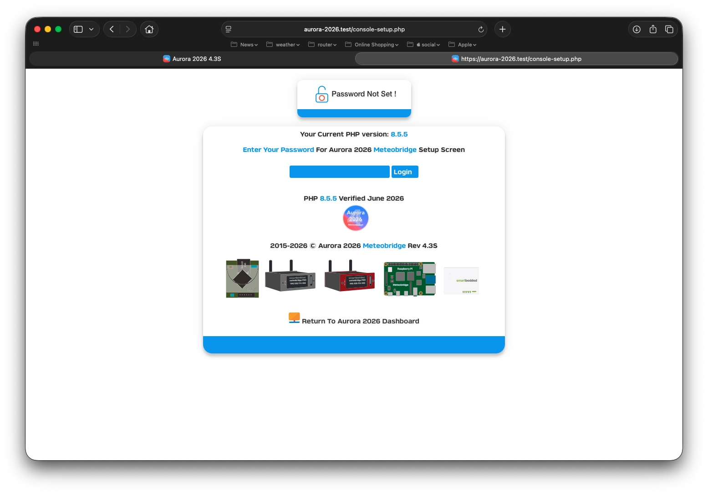Click the Login button
The image size is (708, 494).
pyautogui.click(x=405, y=172)
